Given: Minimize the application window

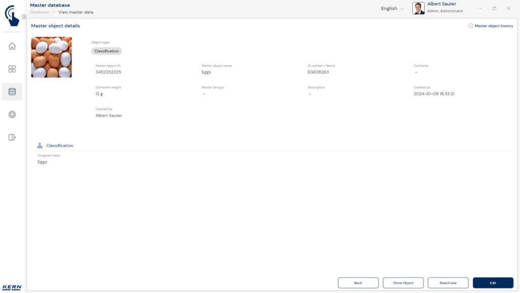Looking at the screenshot, I should click(x=480, y=8).
